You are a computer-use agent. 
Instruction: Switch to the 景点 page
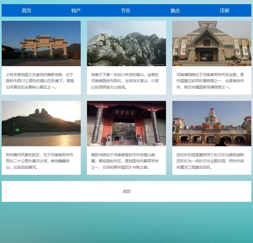coord(175,11)
